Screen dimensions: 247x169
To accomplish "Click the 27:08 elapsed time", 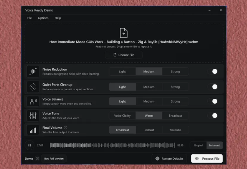I will point(40,145).
